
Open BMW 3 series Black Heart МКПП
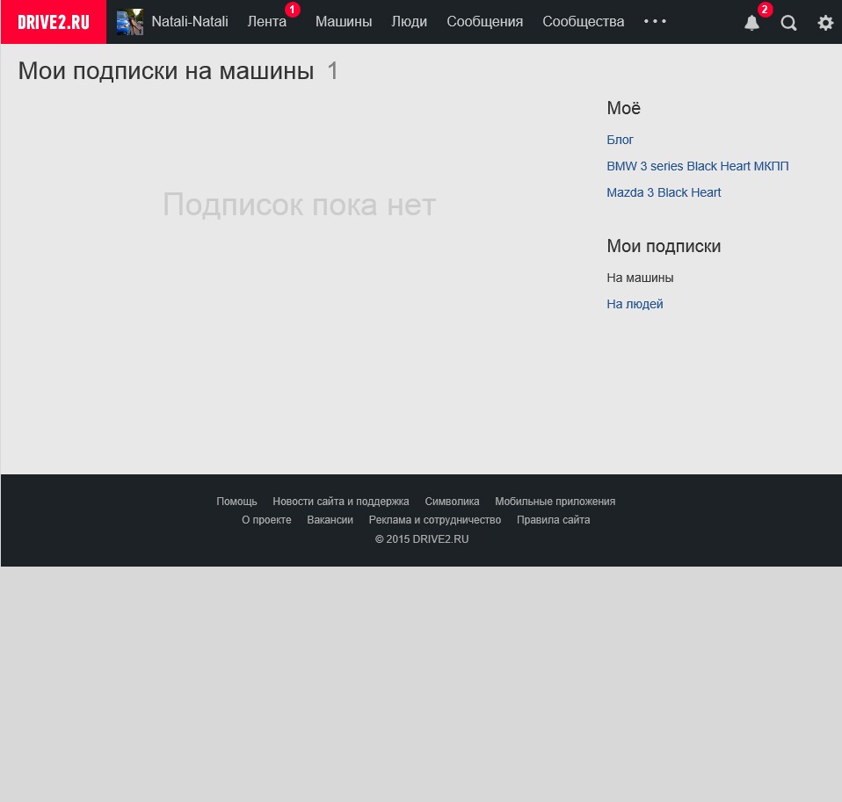coord(698,166)
